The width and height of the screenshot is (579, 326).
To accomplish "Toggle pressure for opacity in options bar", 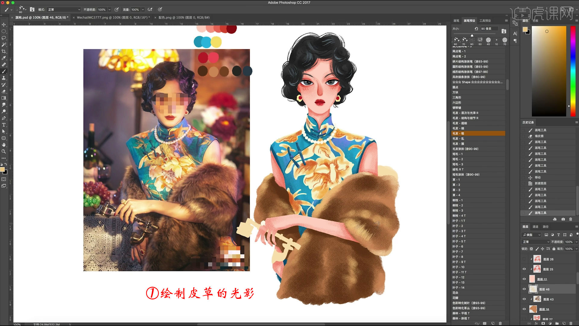I will pyautogui.click(x=117, y=10).
